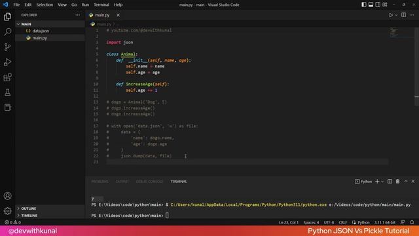Open launch profile dropdown beside new terminal

382,182
